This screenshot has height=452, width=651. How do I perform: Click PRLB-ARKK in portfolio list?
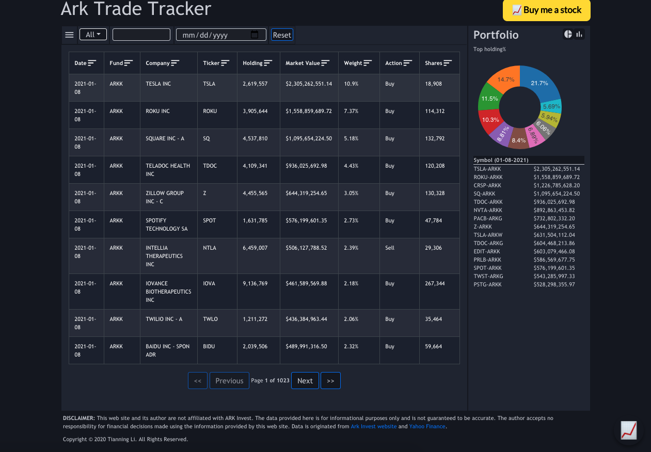(x=487, y=260)
